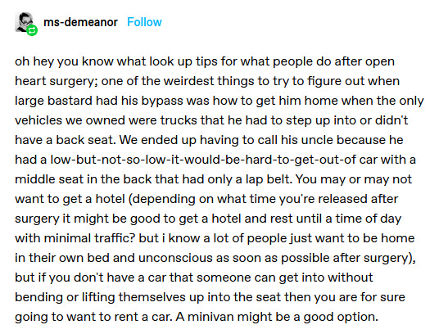Click the words 'back seat' in post
439x334 pixels.
85,140
